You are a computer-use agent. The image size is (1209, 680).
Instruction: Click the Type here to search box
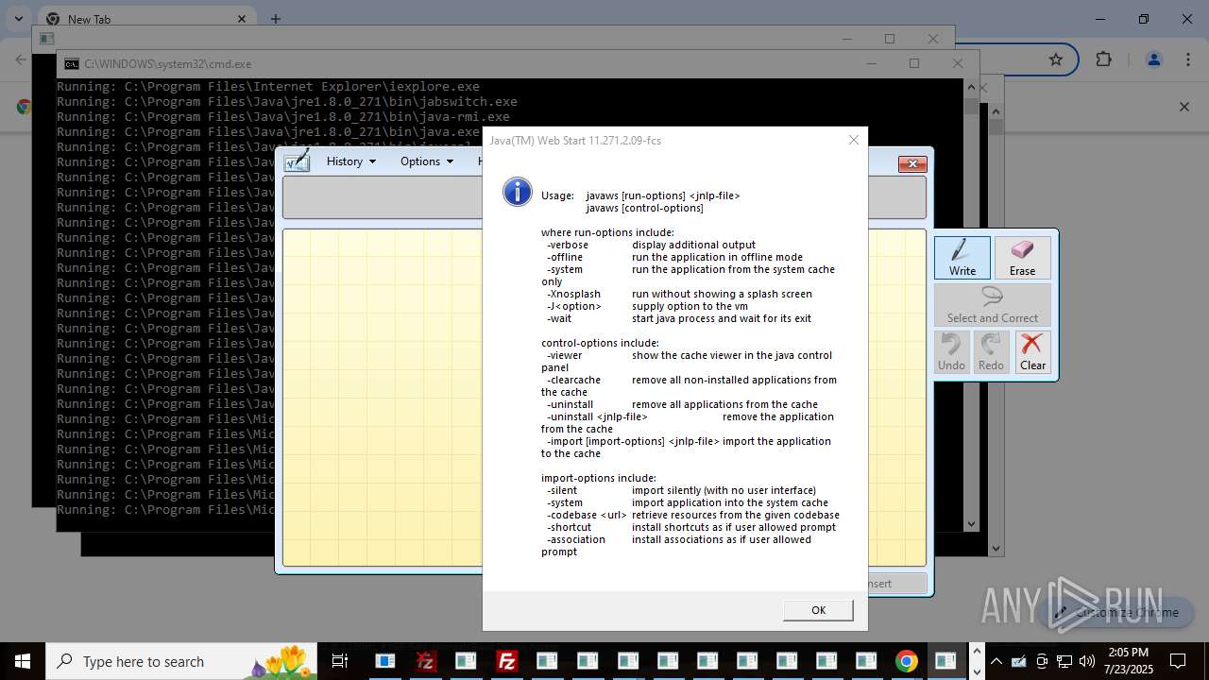180,661
